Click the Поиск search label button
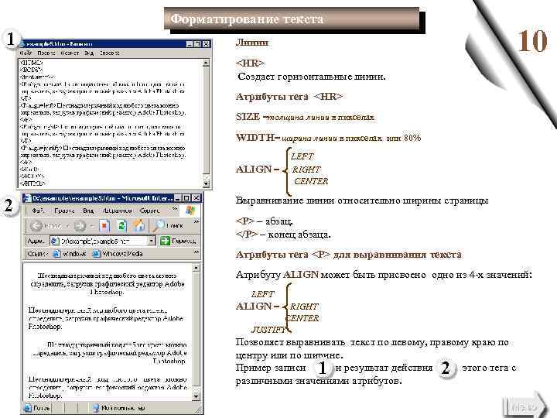 click(175, 226)
